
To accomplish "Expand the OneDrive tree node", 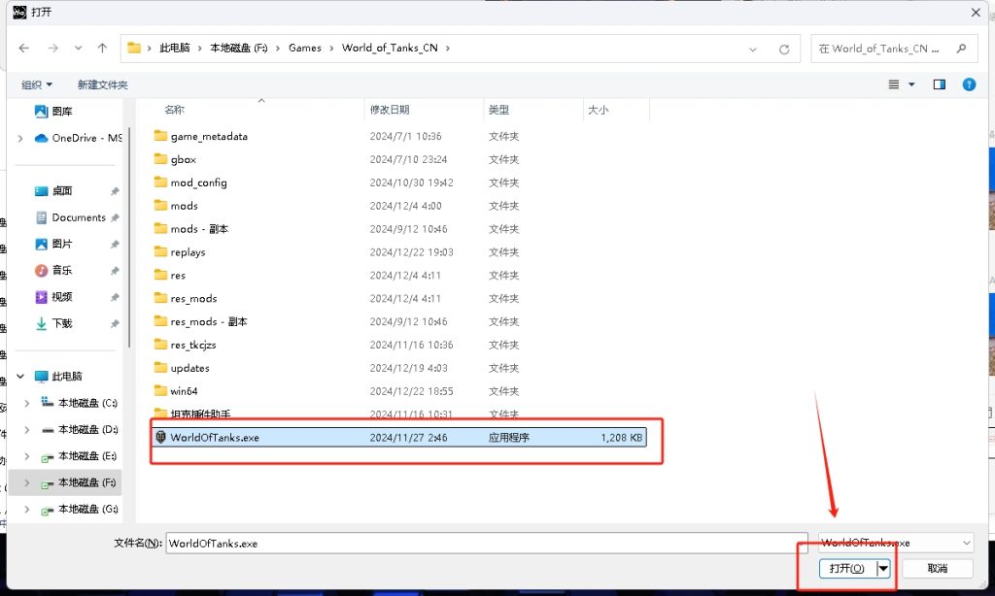I will 20,138.
